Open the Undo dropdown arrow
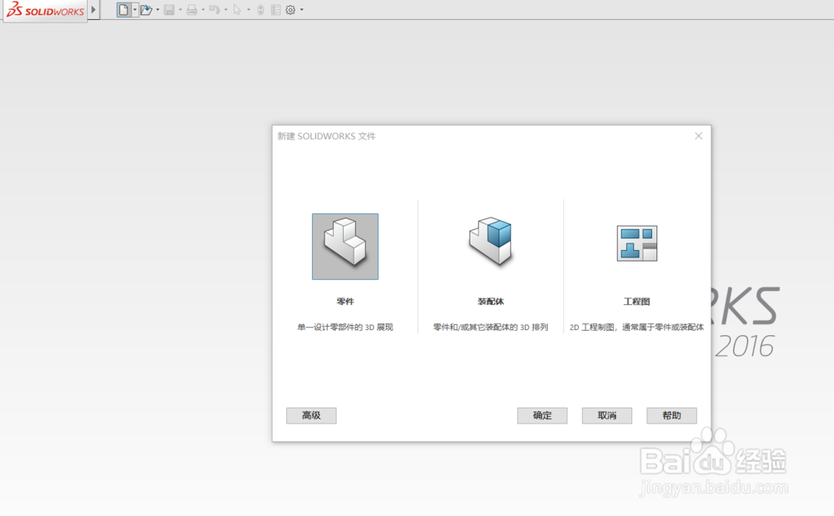834x516 pixels. point(226,9)
